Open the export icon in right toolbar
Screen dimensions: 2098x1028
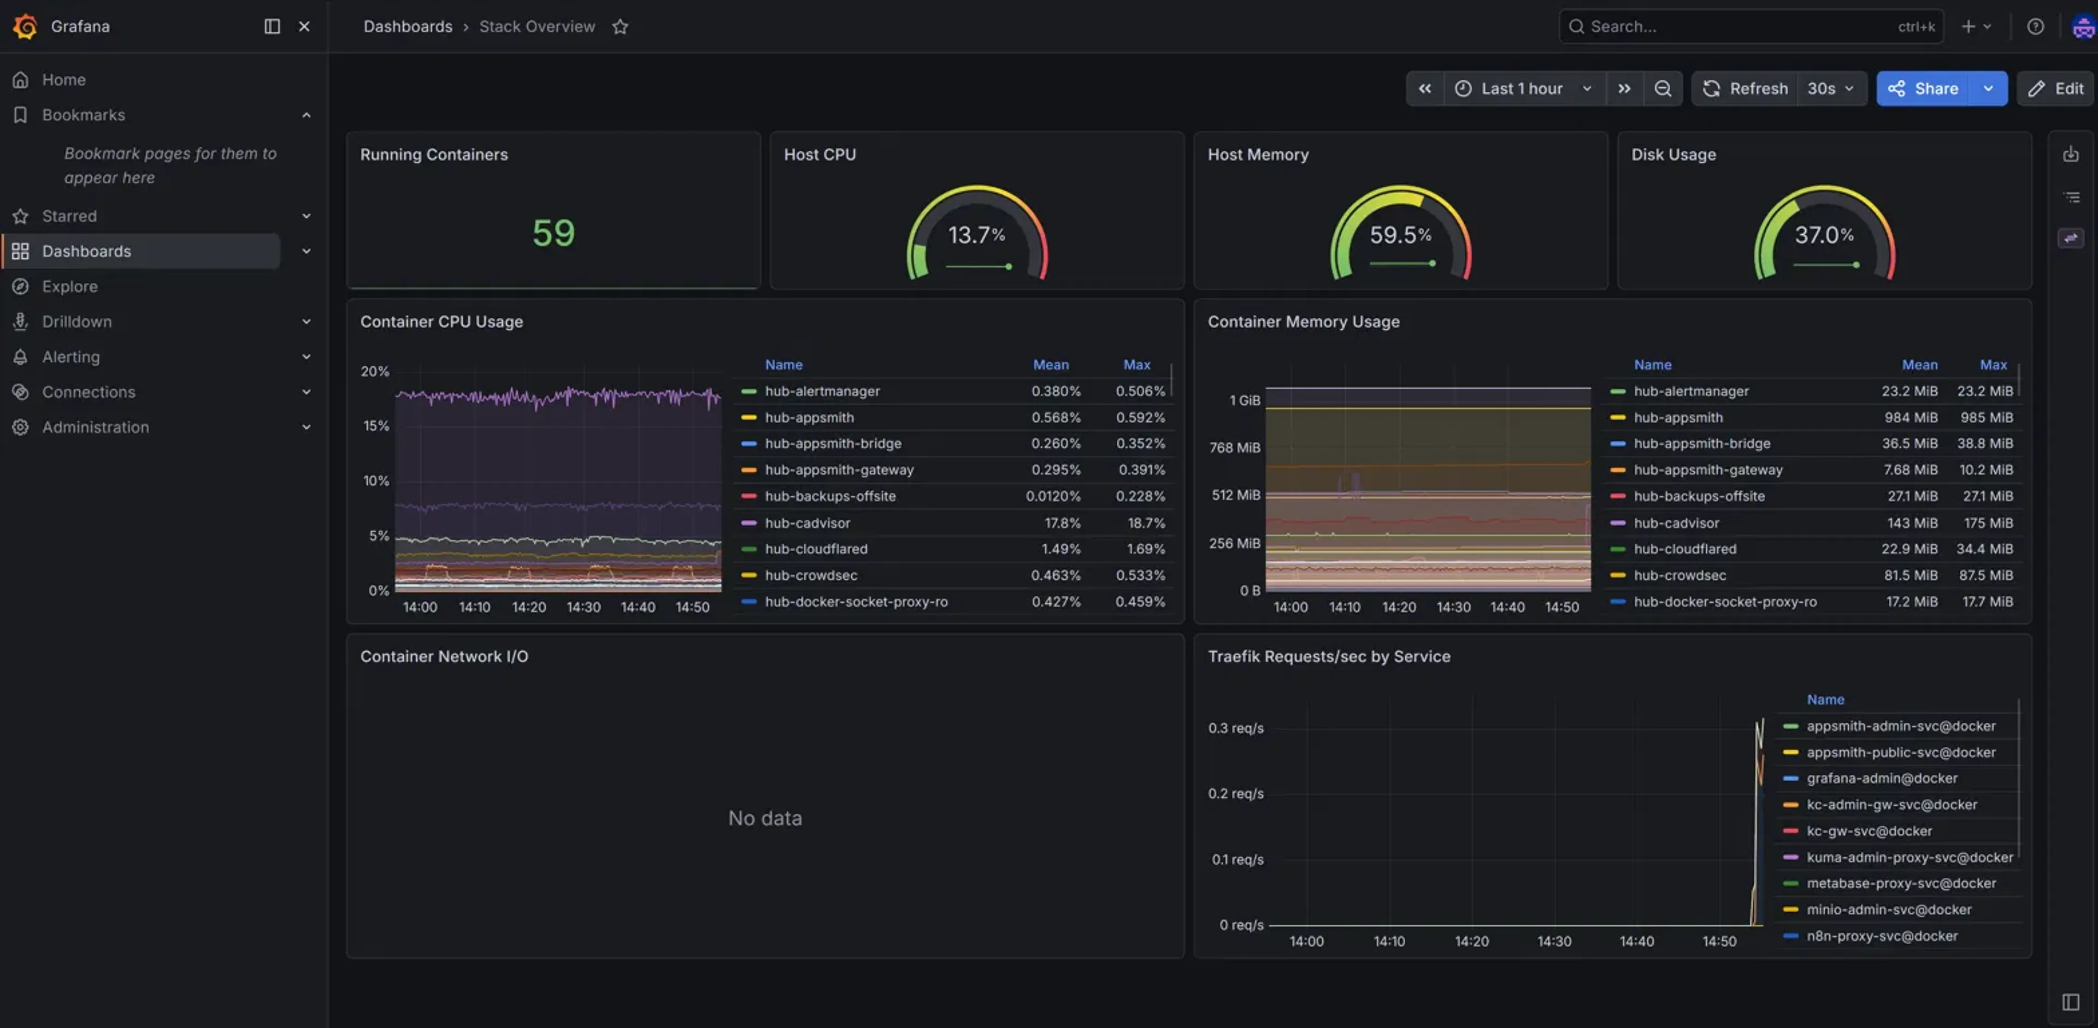pyautogui.click(x=2070, y=154)
